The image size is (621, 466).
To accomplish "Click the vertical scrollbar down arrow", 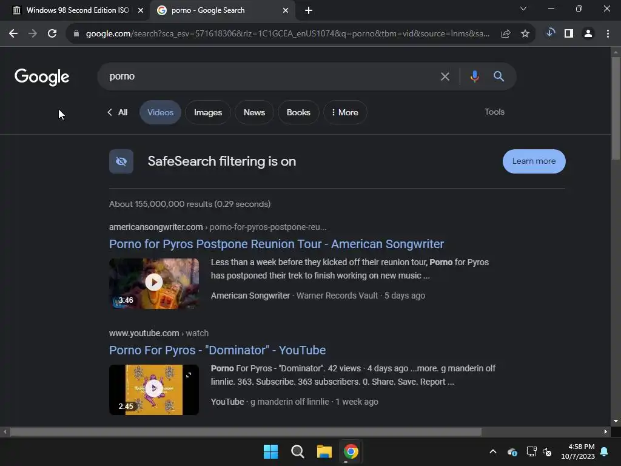I will 616,421.
